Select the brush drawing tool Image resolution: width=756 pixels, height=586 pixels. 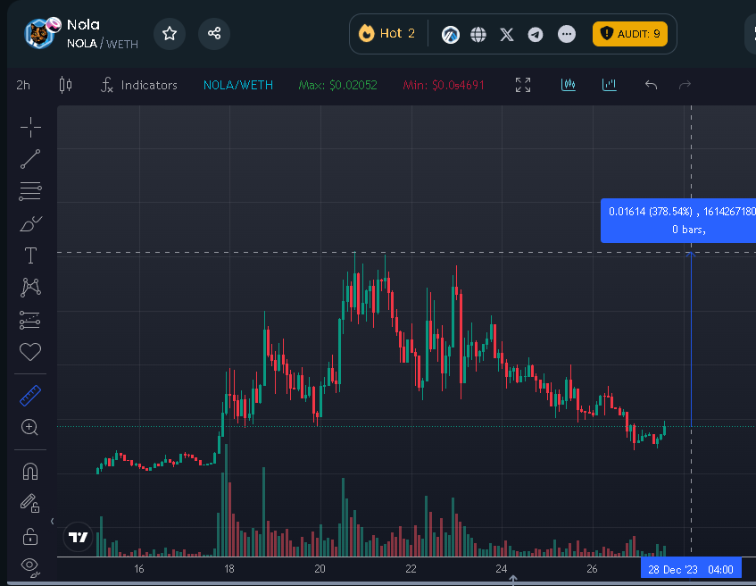[x=30, y=223]
